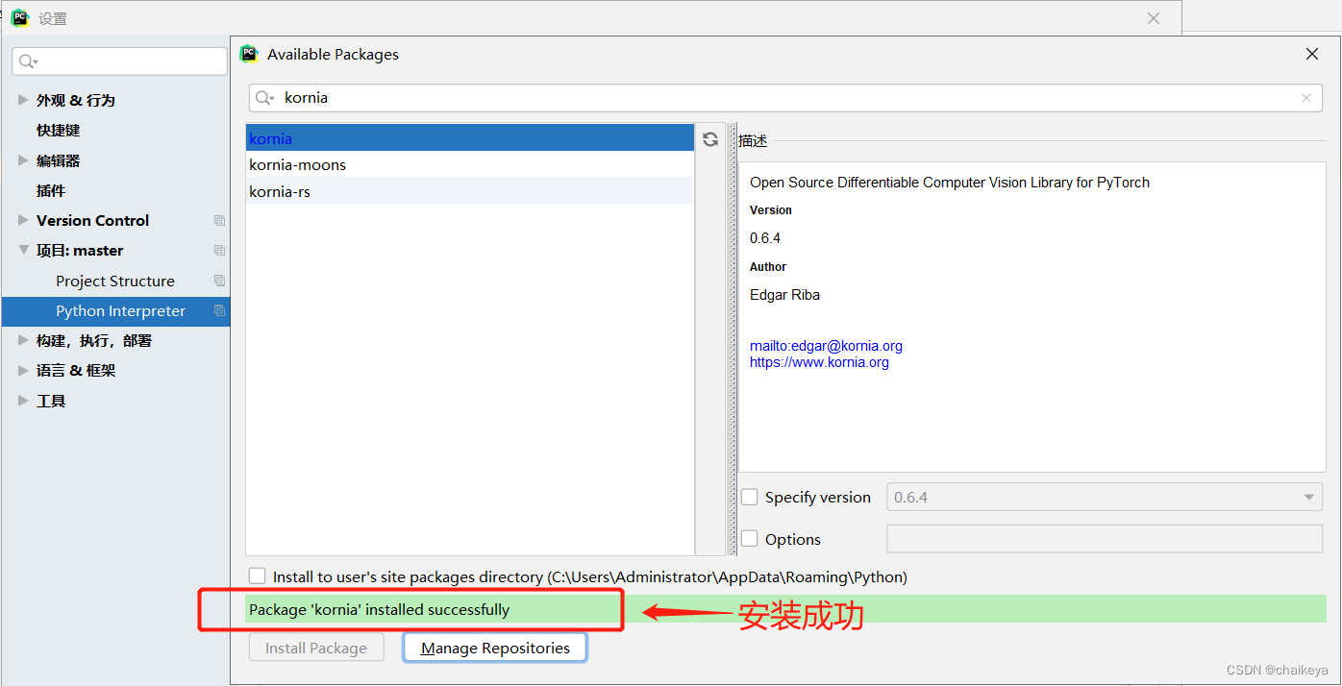Click the copy icon next to Project Structure
Screen dimensions: 1342x686
pos(219,281)
